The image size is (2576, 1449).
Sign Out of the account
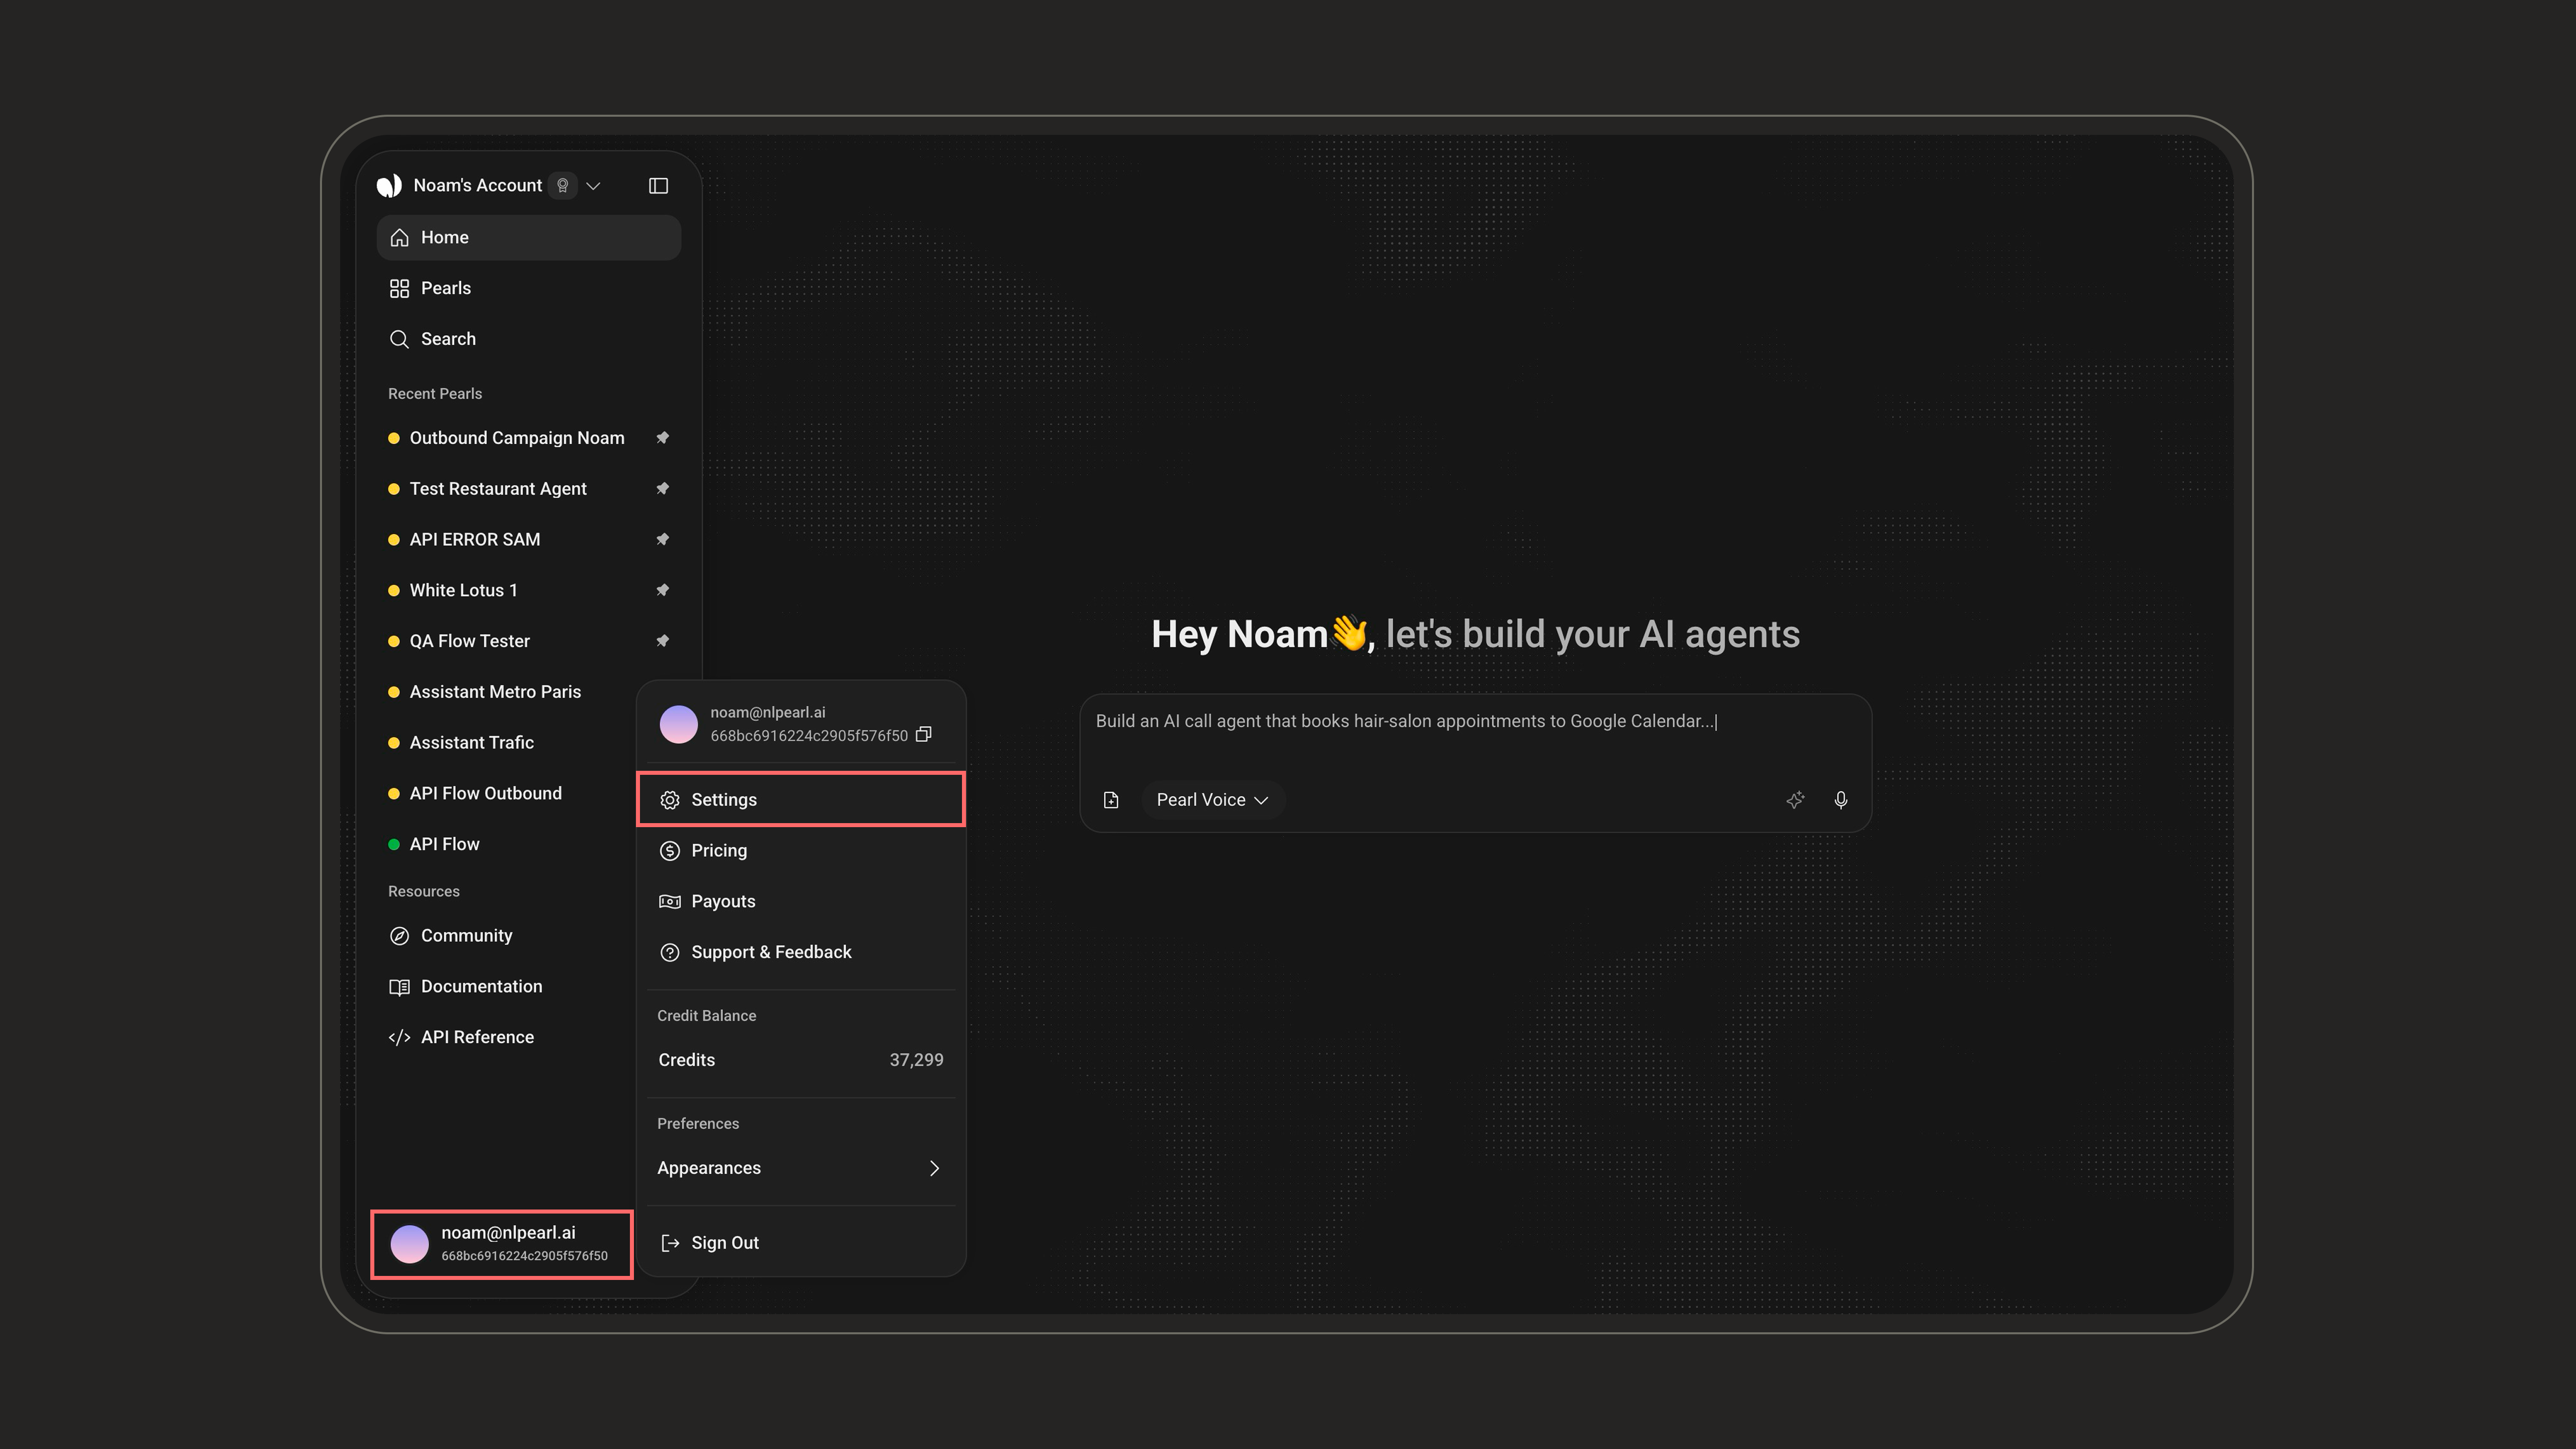point(801,1243)
